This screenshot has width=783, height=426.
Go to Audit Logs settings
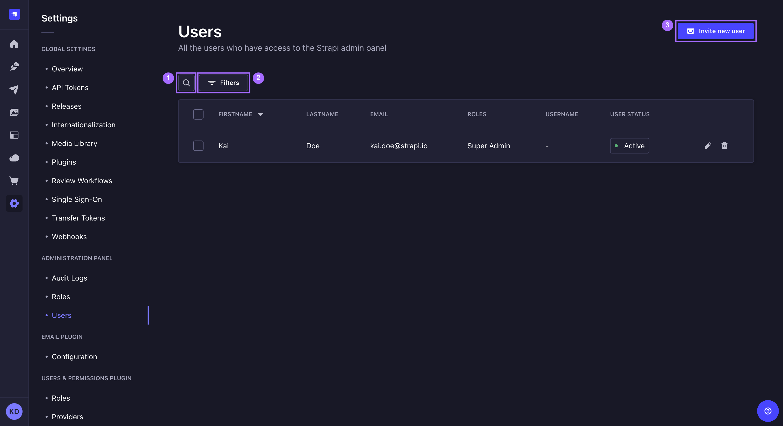coord(69,278)
